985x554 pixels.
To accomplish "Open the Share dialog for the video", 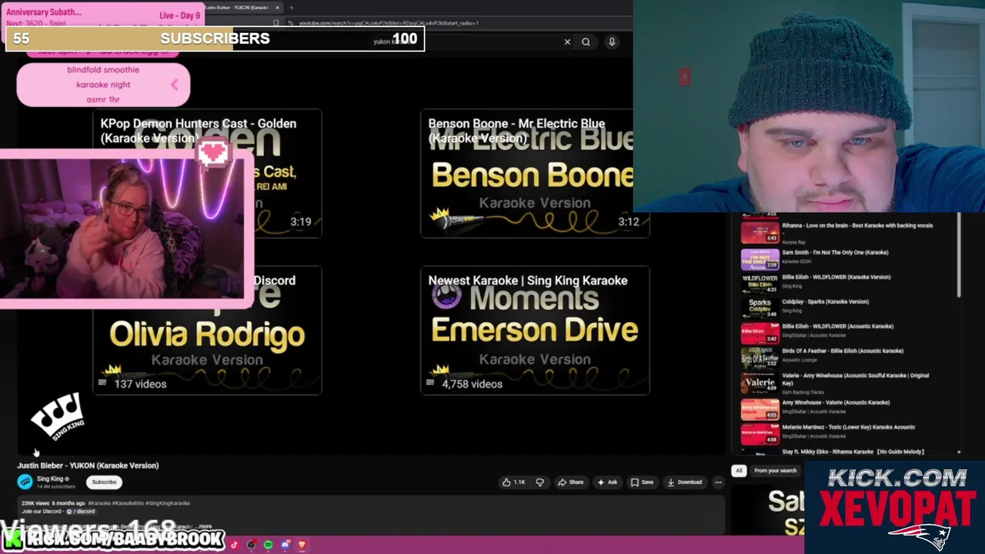I will (570, 482).
